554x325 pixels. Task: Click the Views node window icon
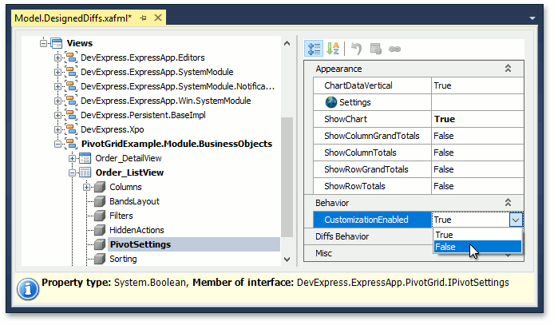pyautogui.click(x=57, y=43)
